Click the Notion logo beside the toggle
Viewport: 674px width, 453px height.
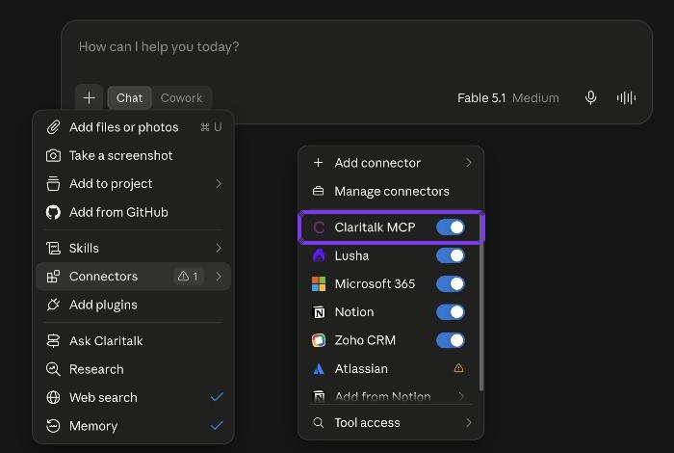[319, 312]
